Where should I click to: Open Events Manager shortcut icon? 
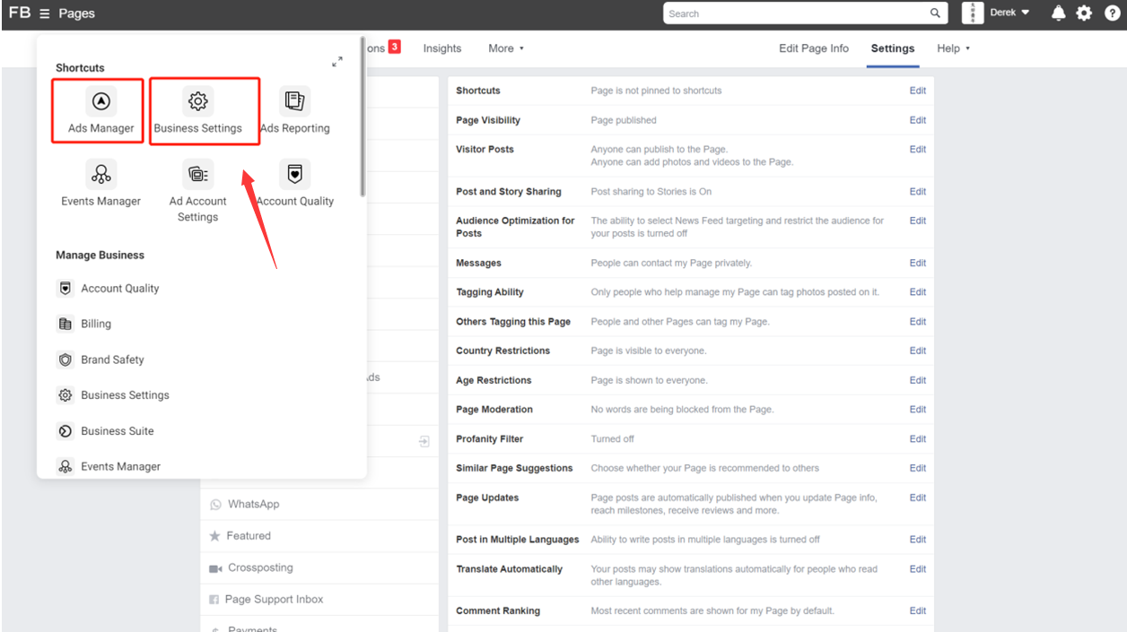(101, 174)
